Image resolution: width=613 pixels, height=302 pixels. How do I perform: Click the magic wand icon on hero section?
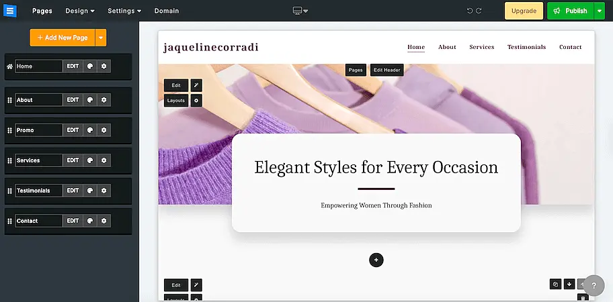(196, 85)
